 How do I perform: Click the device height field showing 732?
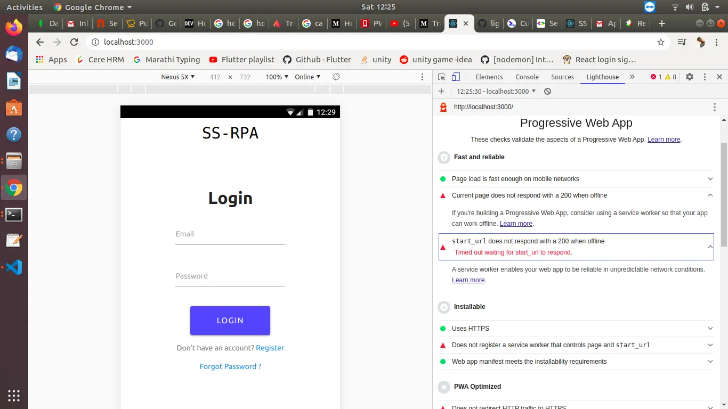coord(245,77)
